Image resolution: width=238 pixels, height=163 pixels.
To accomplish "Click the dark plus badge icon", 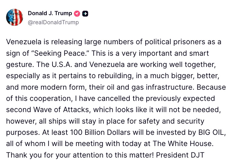I will coord(85,13).
